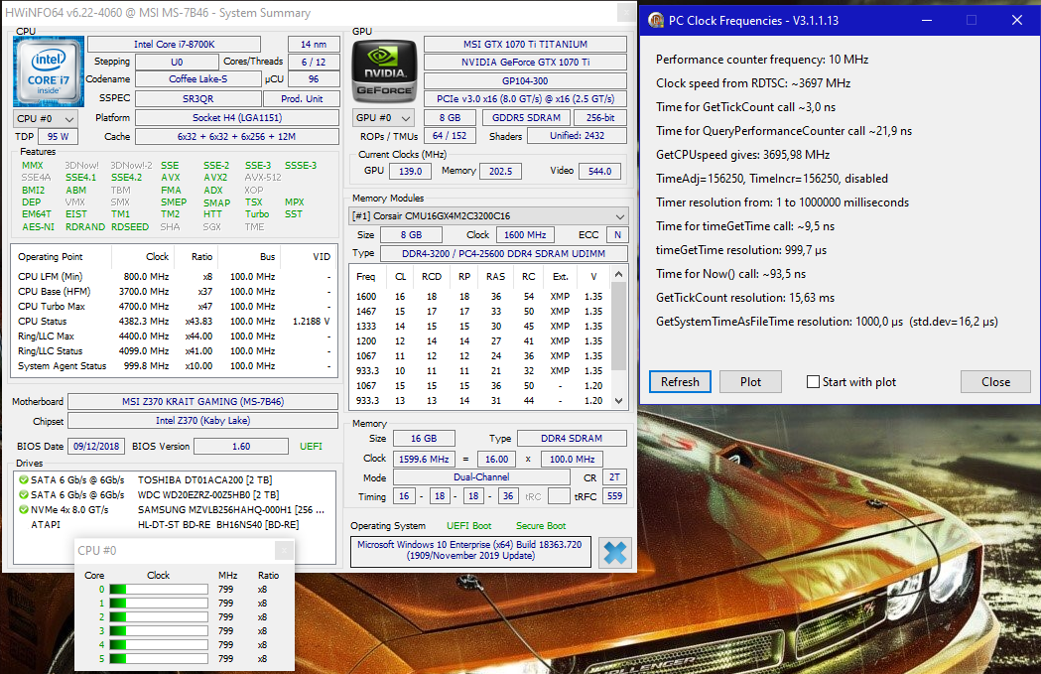Click the DDR4-3200 / PC4-25600 memory type field

click(503, 254)
